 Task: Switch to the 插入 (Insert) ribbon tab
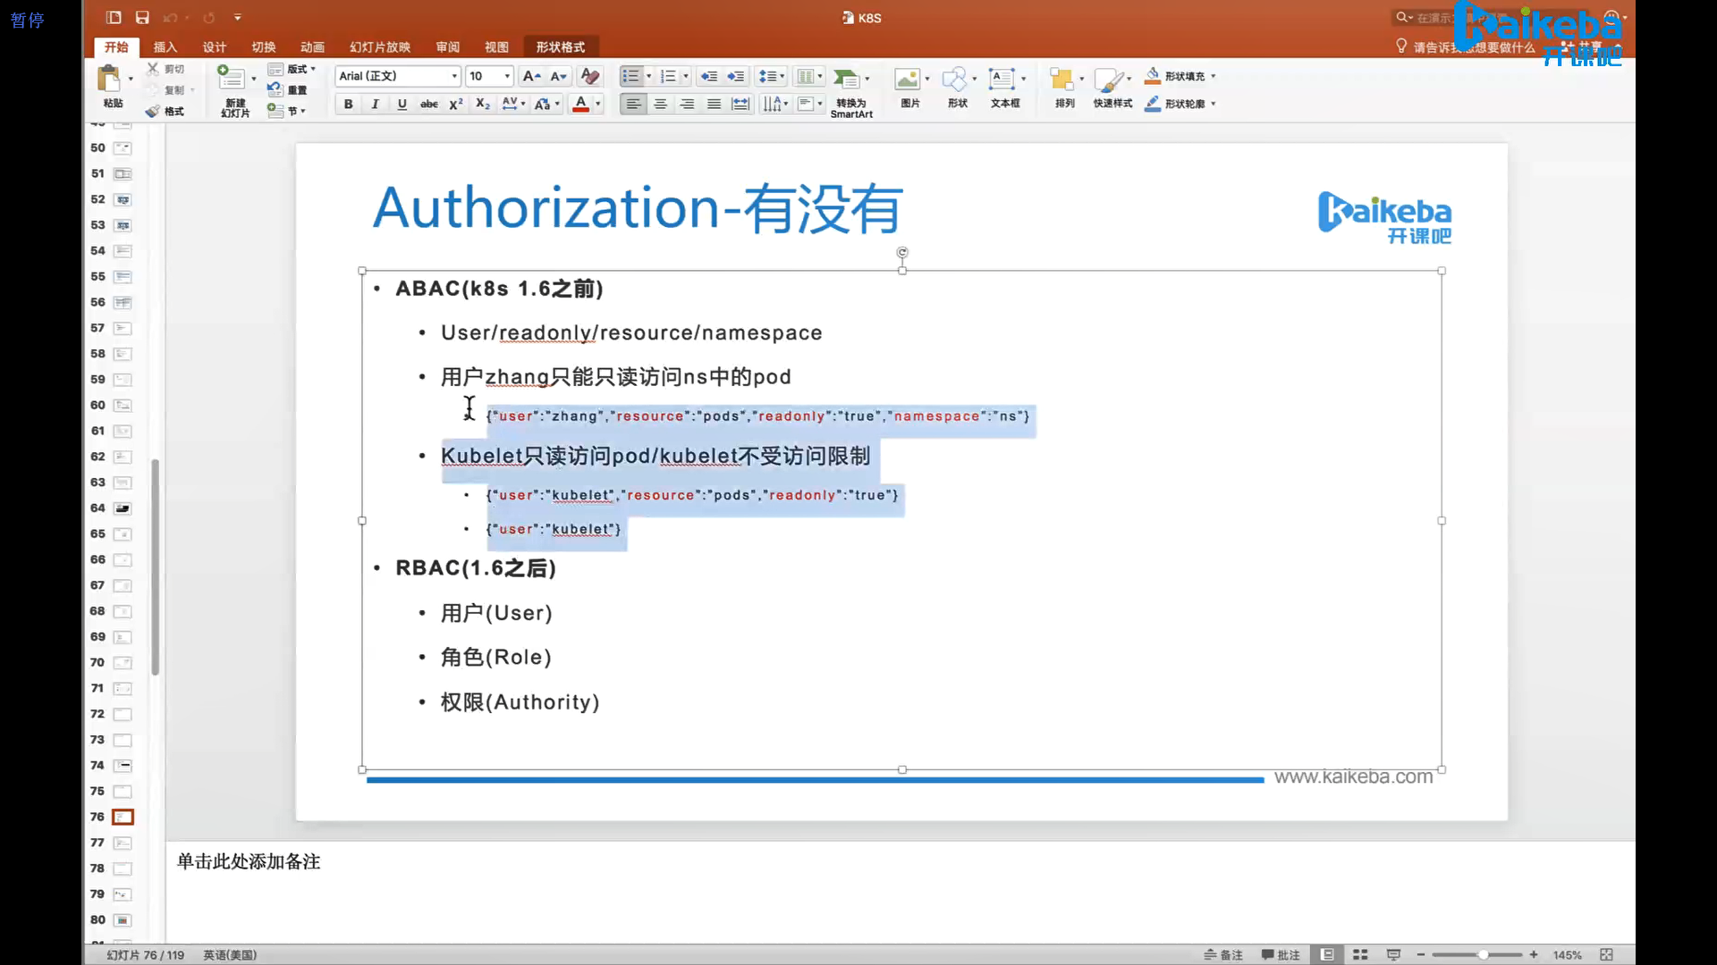(165, 47)
